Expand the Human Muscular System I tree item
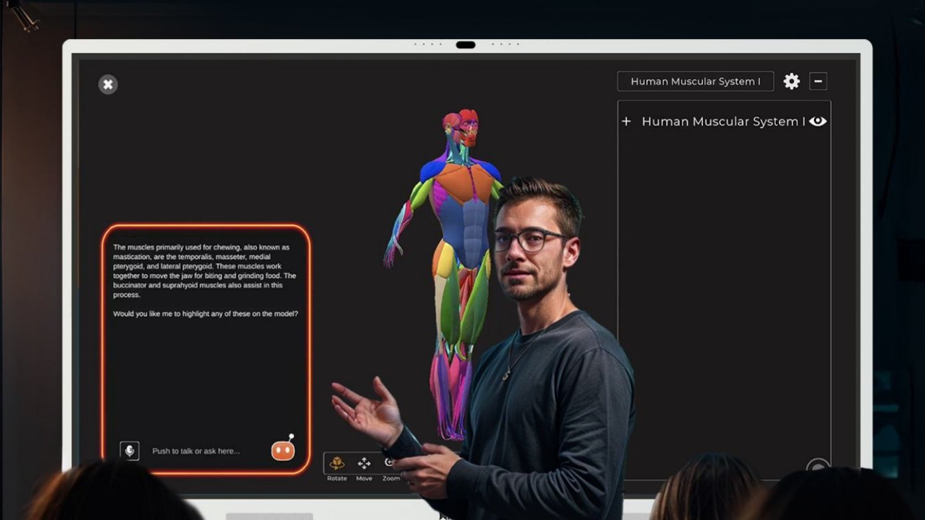Screen dimensions: 925x520 point(626,121)
